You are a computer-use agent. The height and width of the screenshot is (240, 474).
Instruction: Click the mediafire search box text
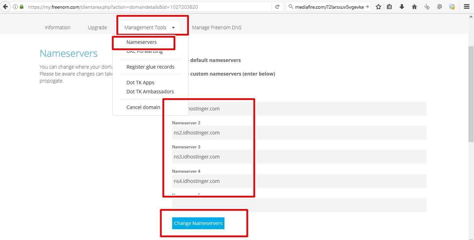click(x=329, y=7)
